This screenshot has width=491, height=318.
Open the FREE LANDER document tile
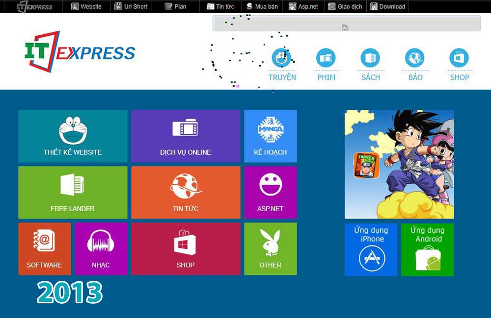(x=73, y=193)
